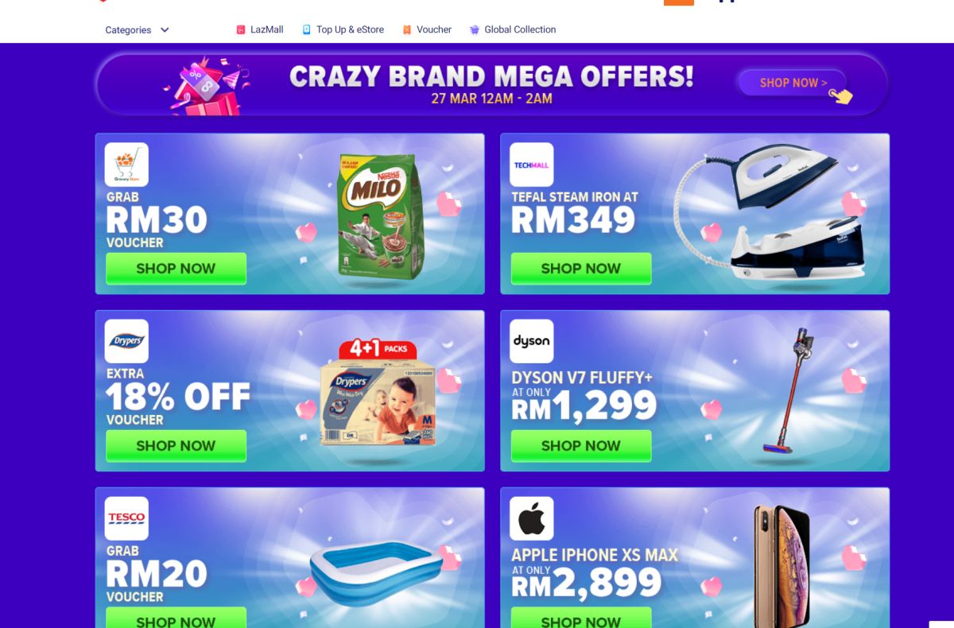Image resolution: width=954 pixels, height=628 pixels.
Task: Click the TechMall brand logo
Action: click(x=532, y=165)
